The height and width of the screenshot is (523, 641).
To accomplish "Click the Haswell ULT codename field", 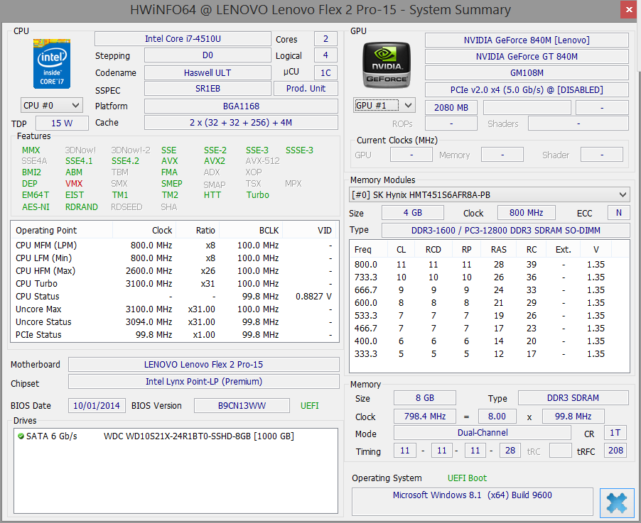I will pyautogui.click(x=208, y=72).
